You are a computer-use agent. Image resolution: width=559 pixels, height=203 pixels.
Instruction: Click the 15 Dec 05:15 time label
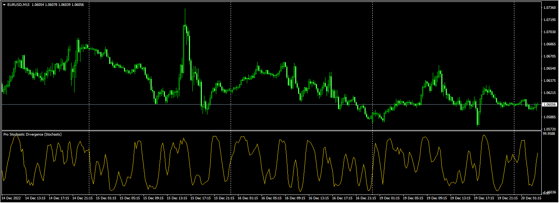coord(130,198)
